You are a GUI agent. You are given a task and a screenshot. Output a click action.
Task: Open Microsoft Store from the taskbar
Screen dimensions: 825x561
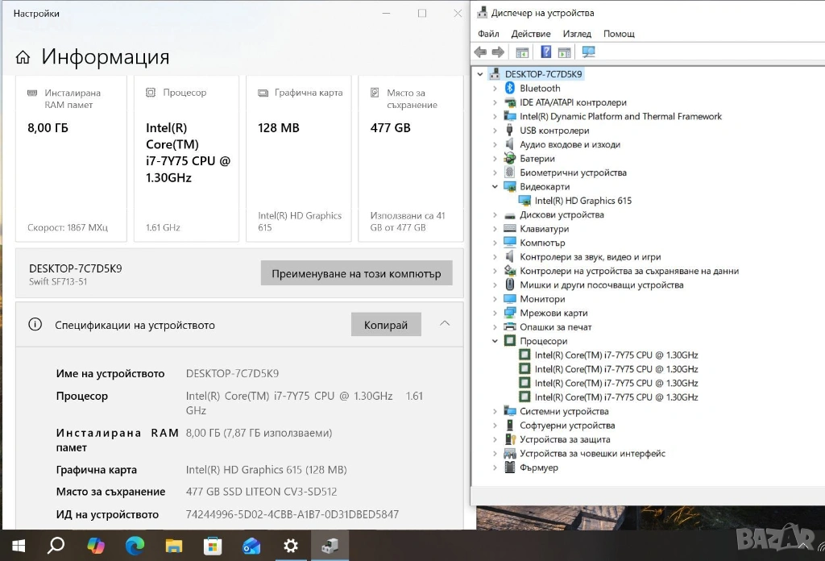(x=213, y=546)
